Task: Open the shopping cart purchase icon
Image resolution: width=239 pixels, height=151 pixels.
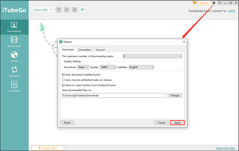Action: coord(194,3)
